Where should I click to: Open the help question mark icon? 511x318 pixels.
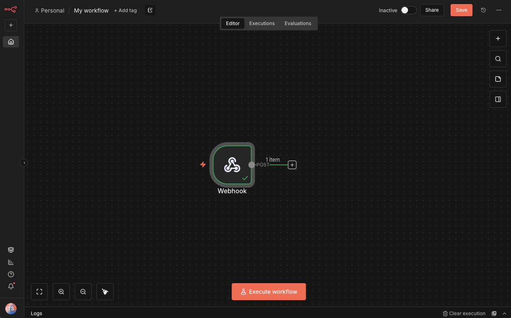pyautogui.click(x=11, y=274)
